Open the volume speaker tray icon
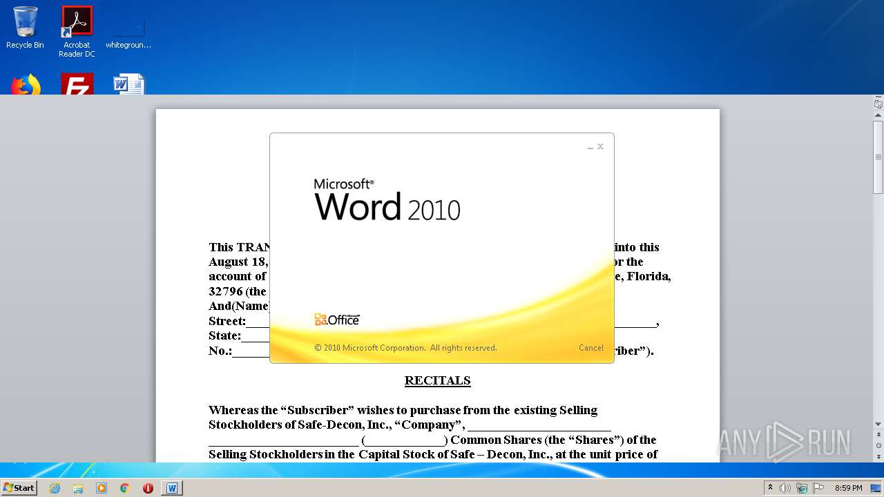This screenshot has width=884, height=497. 785,488
